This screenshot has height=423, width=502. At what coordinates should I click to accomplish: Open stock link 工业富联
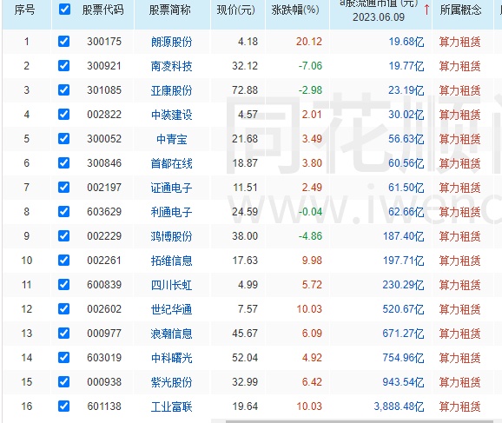[x=172, y=406]
